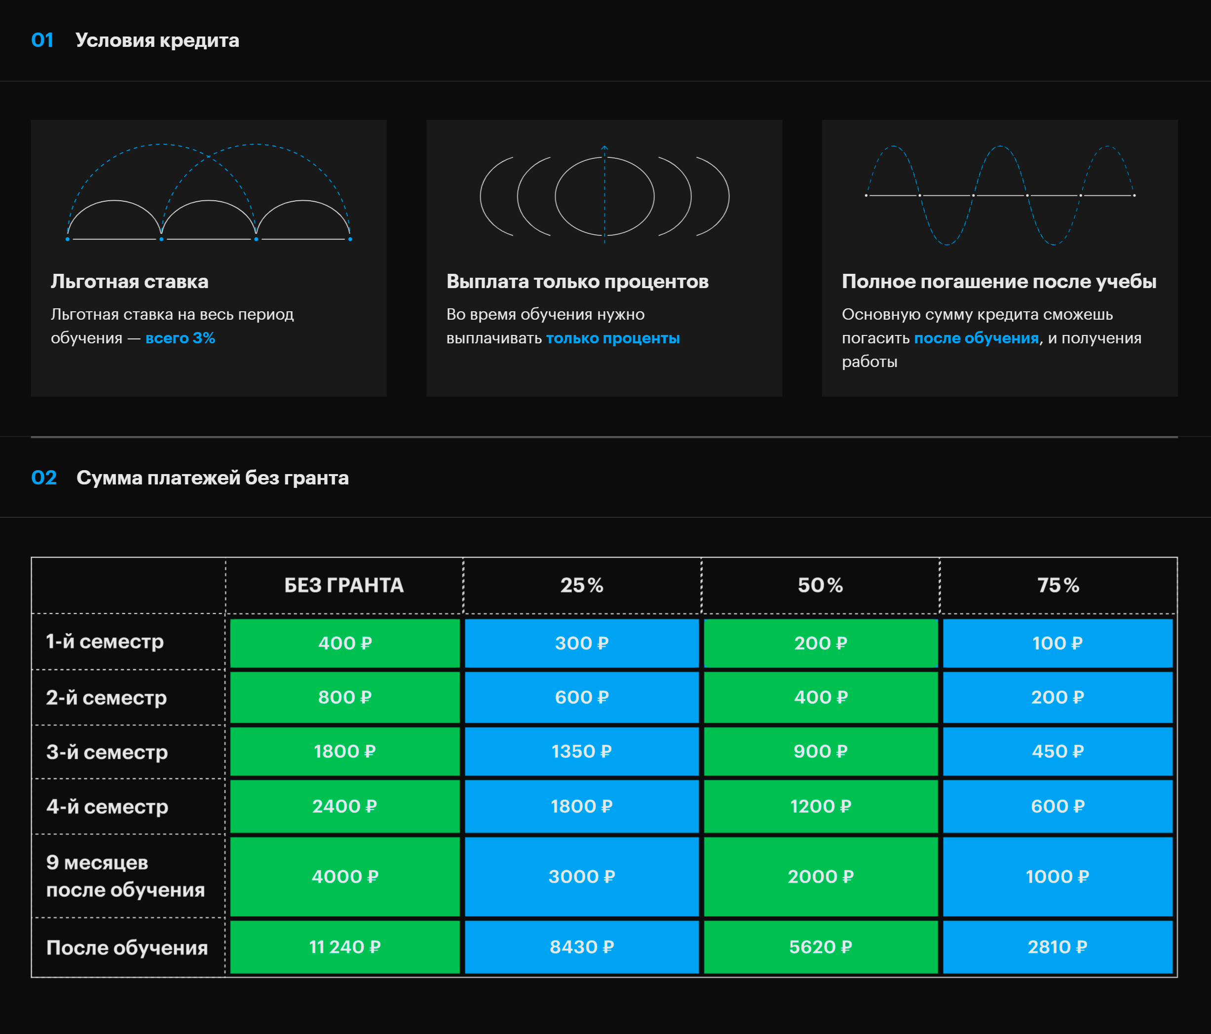Click the 'Сумма платежей без гранта' heading
Viewport: 1211px width, 1034px height.
pyautogui.click(x=212, y=478)
